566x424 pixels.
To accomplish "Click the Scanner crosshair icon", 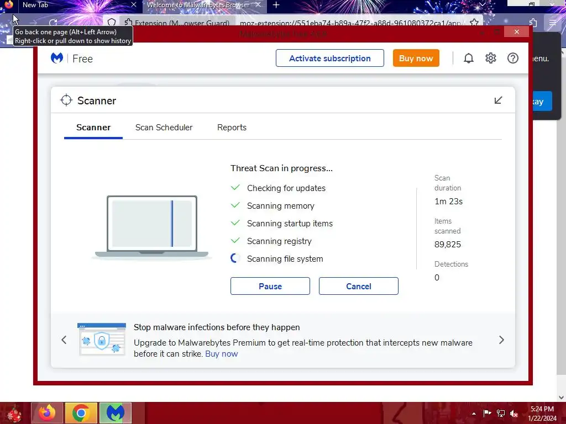I will click(66, 100).
